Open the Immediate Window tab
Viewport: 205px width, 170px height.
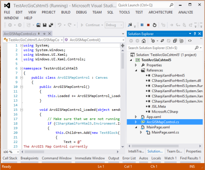pyautogui.click(x=90, y=158)
